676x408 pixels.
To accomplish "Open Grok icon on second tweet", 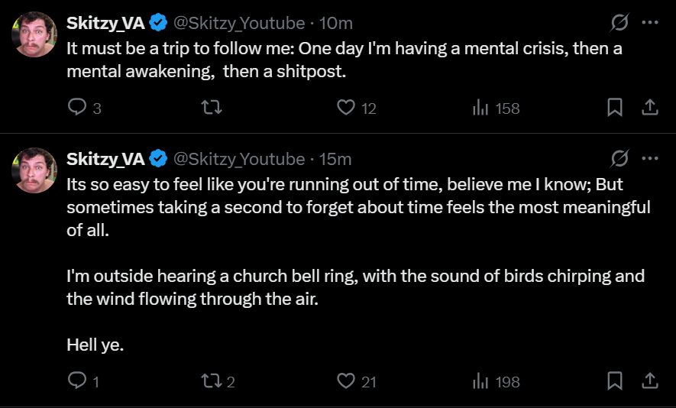I will click(619, 159).
